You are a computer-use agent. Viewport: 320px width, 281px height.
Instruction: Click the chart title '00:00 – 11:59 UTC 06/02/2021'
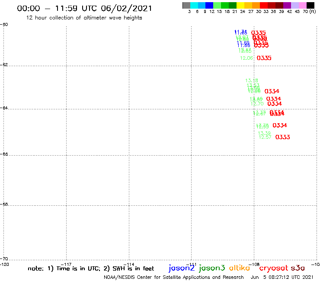(84, 9)
